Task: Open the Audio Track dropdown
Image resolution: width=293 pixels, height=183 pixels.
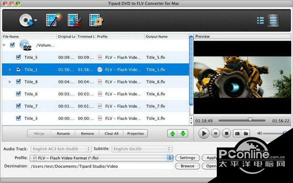Action: pos(61,149)
